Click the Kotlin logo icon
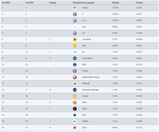159x132 pixels. (75, 109)
